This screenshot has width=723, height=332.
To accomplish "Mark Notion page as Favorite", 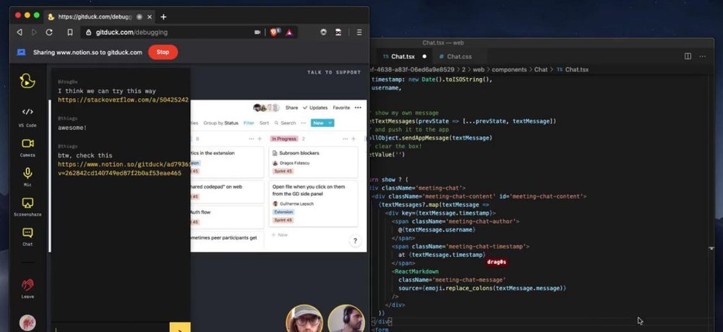I will coord(341,108).
